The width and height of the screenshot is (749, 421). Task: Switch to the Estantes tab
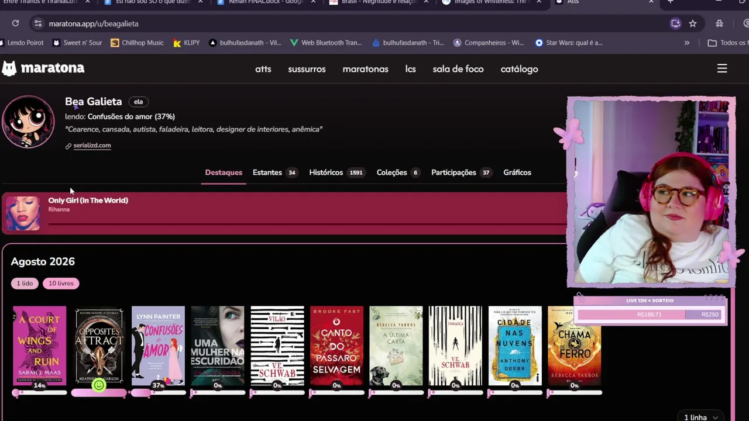coord(275,172)
